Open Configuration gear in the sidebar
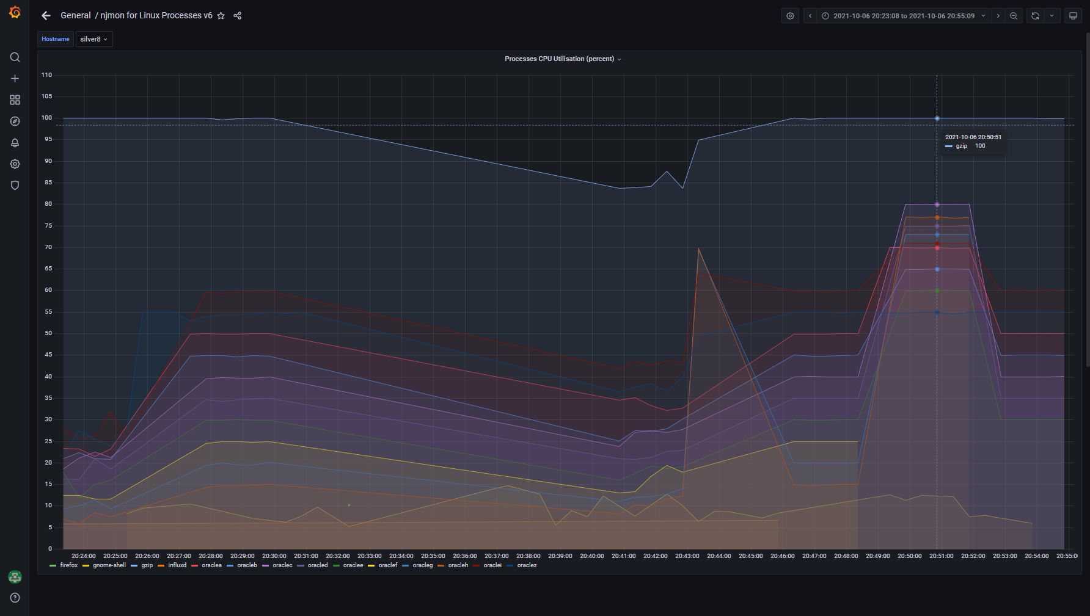Screen dimensions: 1090x616 pyautogui.click(x=15, y=164)
